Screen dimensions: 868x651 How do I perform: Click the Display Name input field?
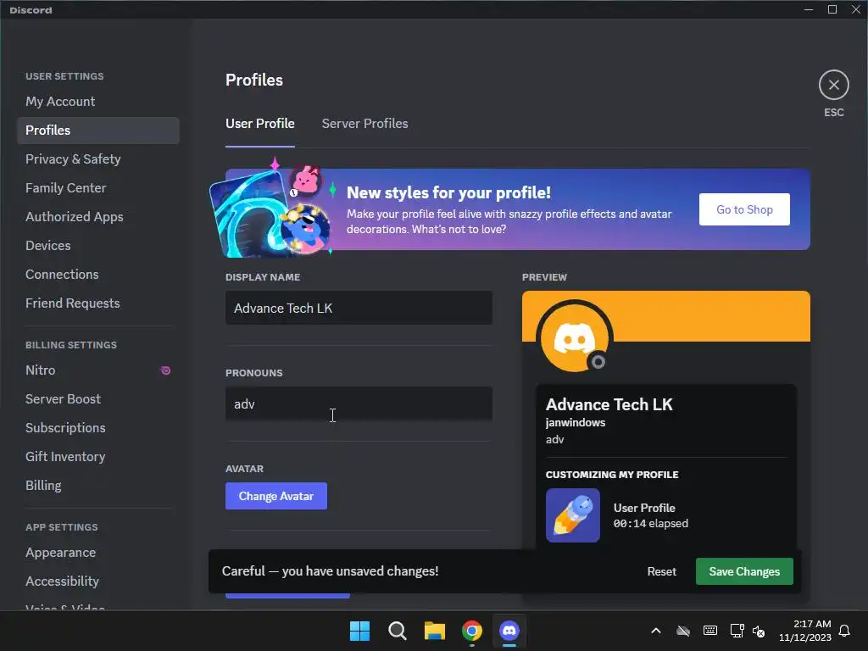(x=359, y=308)
